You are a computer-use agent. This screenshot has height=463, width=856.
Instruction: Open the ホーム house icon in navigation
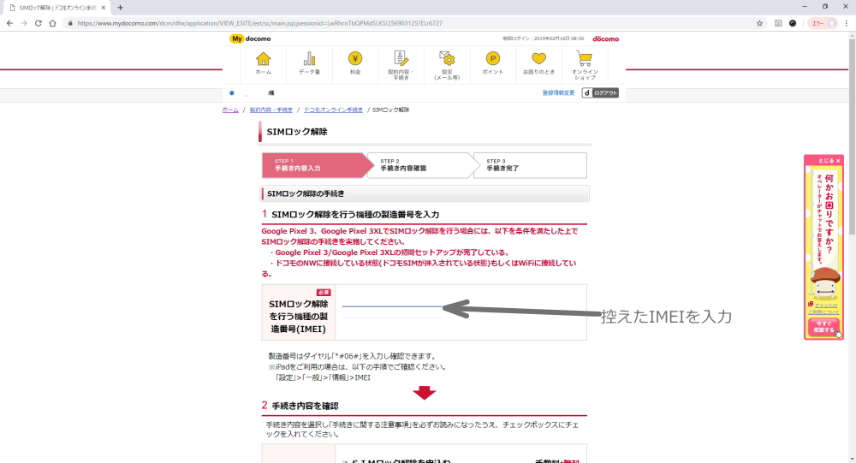point(263,58)
